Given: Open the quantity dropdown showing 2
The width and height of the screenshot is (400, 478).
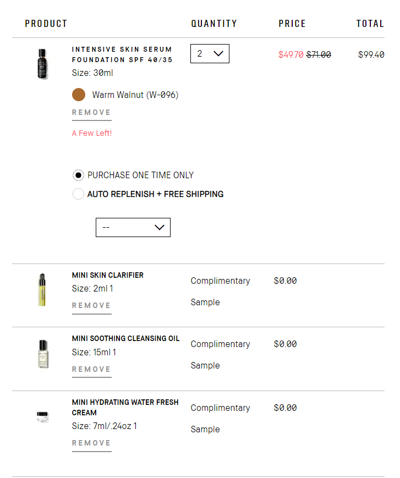Looking at the screenshot, I should click(x=210, y=54).
